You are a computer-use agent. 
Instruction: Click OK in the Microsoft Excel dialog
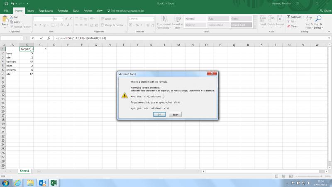pos(159,115)
